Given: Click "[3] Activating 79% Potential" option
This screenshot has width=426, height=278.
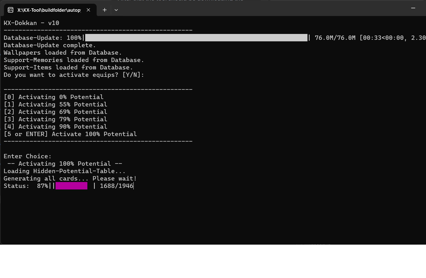Looking at the screenshot, I should [x=55, y=119].
